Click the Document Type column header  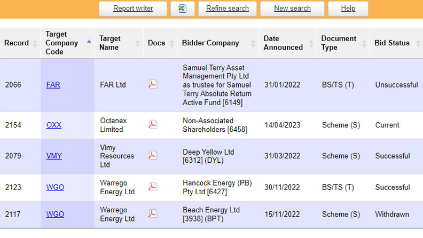(x=339, y=43)
